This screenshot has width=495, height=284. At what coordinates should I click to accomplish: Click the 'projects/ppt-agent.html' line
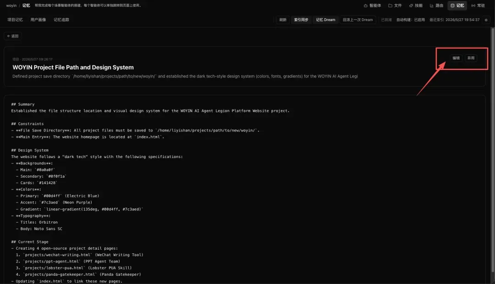[x=68, y=262]
